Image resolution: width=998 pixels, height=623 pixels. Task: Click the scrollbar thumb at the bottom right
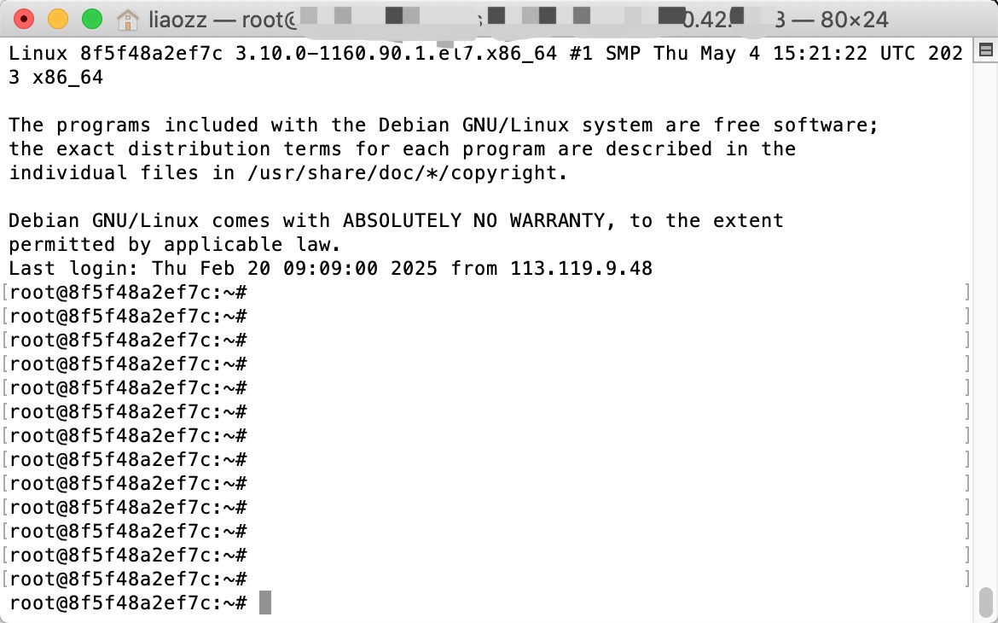[x=985, y=601]
